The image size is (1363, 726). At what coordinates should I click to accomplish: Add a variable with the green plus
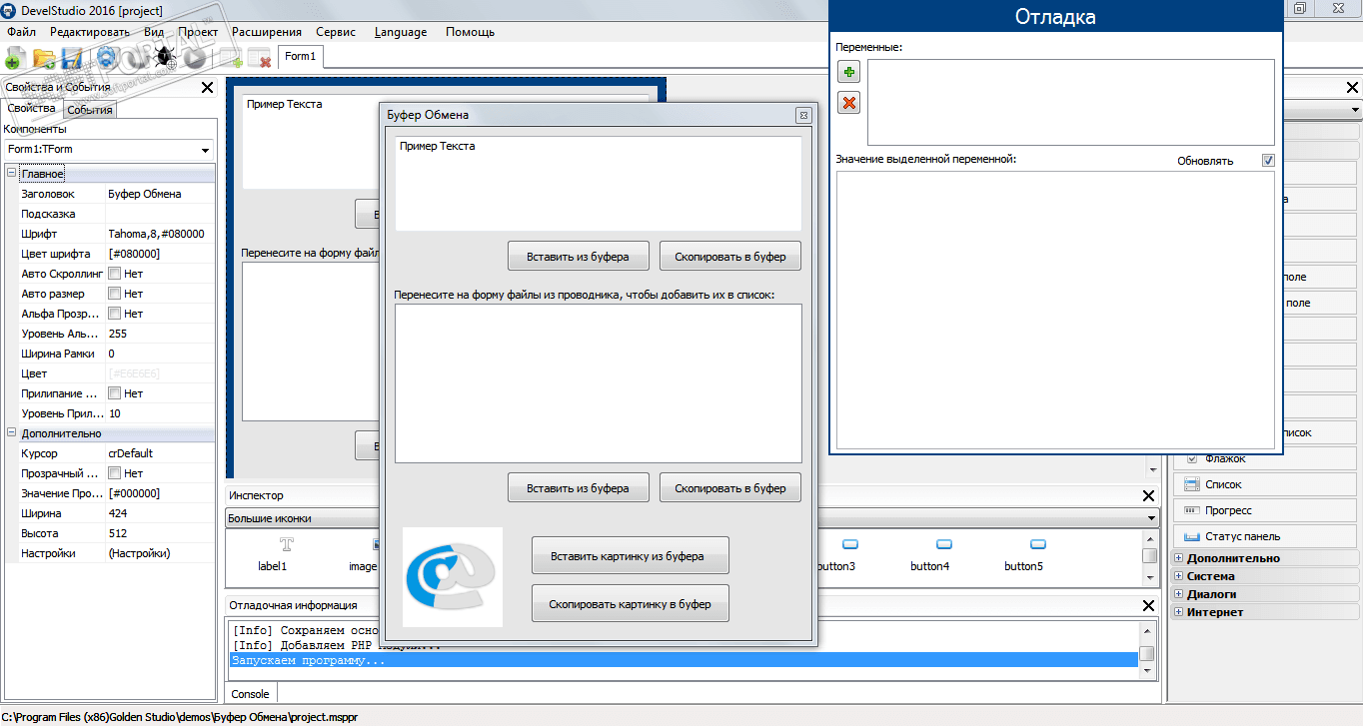(848, 72)
